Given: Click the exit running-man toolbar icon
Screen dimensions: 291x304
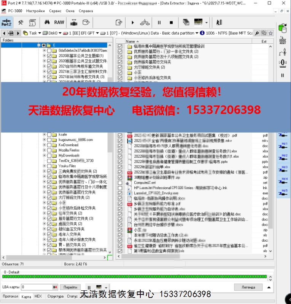Looking at the screenshot, I should coord(219,22).
